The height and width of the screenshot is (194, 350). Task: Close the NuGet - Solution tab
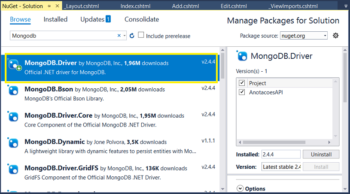click(x=58, y=6)
